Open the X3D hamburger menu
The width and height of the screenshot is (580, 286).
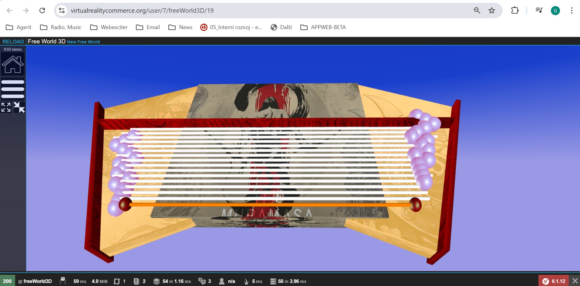(x=13, y=89)
